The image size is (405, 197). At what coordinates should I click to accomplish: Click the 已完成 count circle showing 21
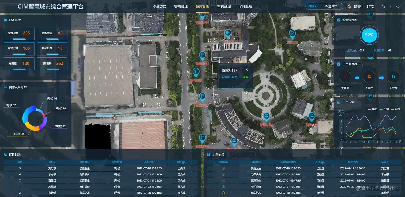click(x=393, y=77)
